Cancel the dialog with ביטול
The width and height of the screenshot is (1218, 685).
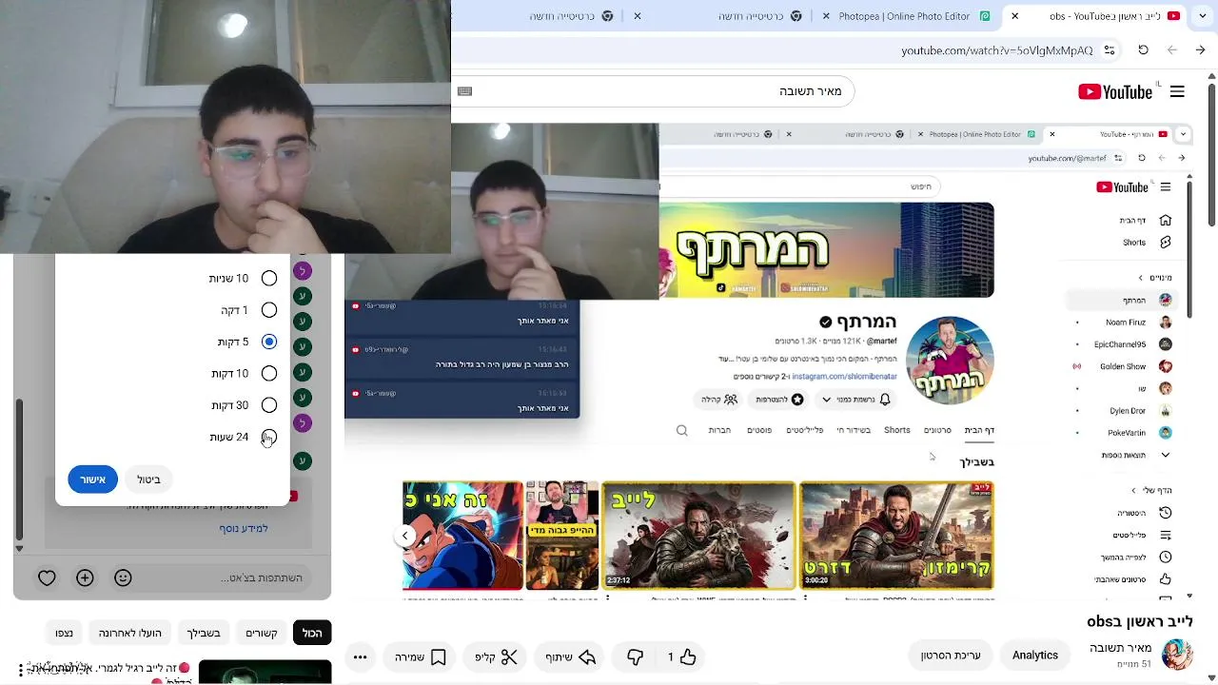[149, 479]
